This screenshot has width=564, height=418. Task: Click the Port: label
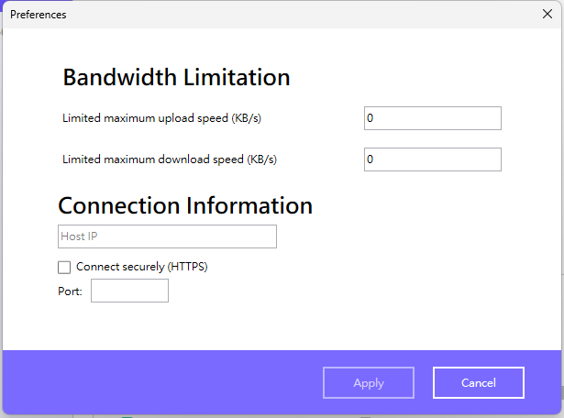pos(71,291)
